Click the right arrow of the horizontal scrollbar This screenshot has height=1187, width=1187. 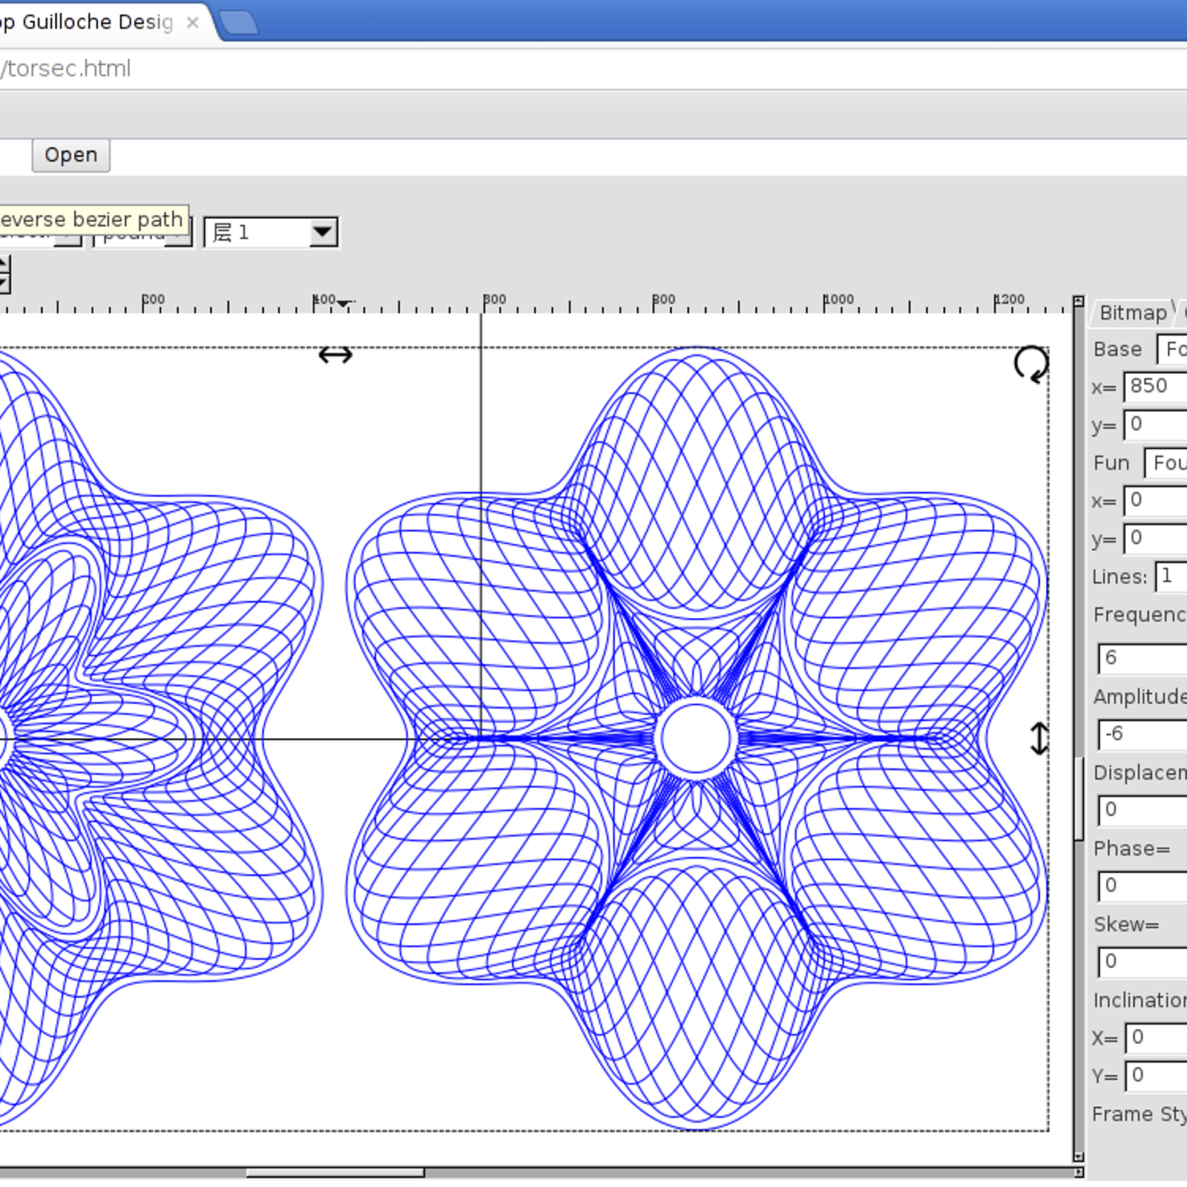[1079, 1172]
